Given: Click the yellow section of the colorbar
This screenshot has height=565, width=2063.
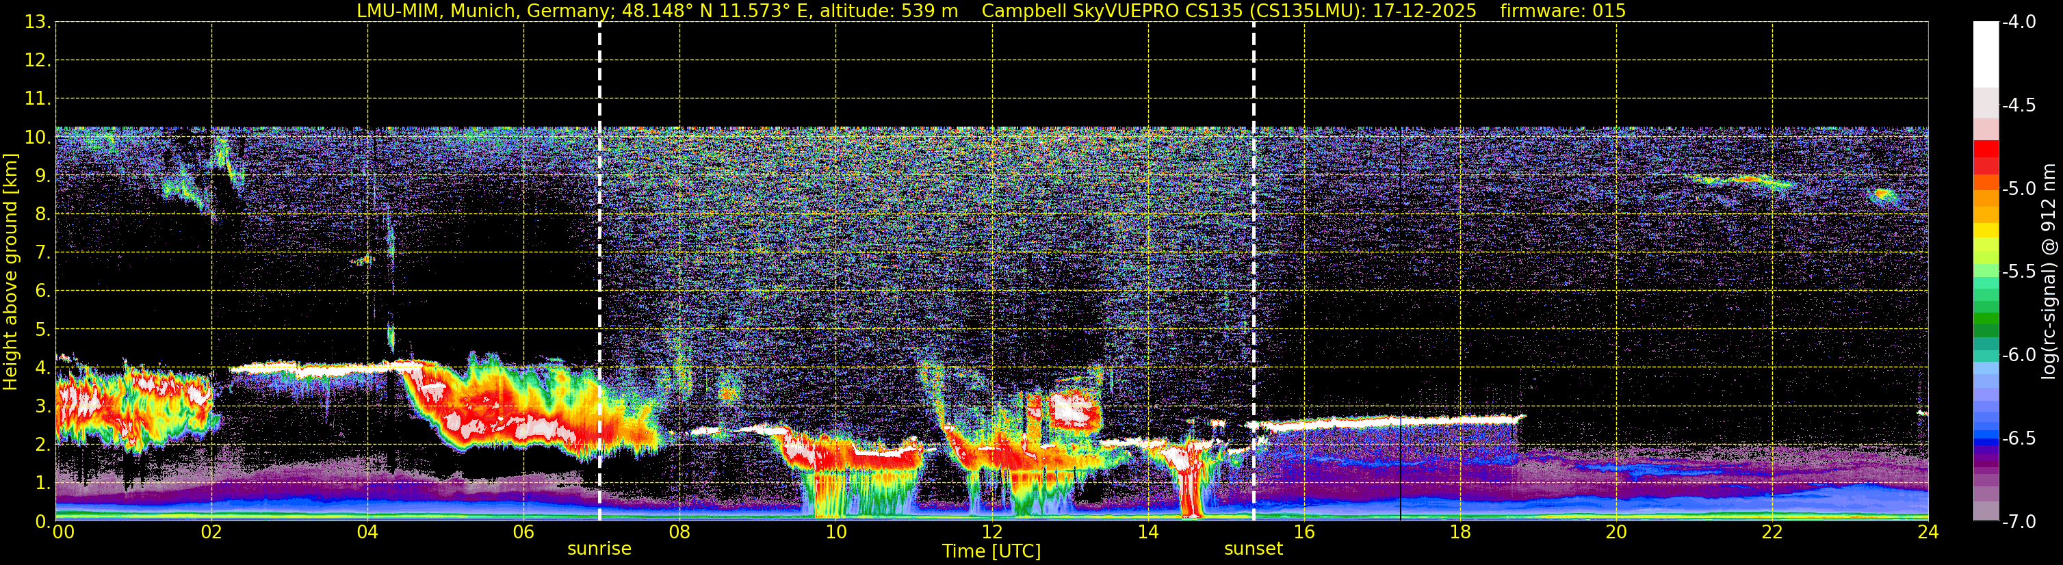Looking at the screenshot, I should pyautogui.click(x=1986, y=232).
